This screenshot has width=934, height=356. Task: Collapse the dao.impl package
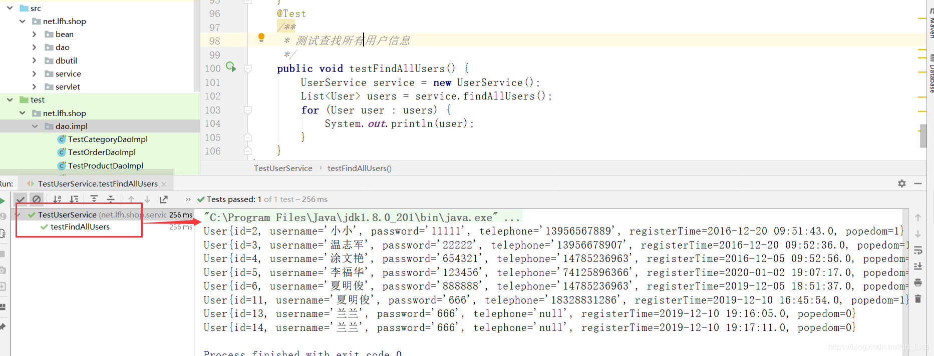click(35, 126)
